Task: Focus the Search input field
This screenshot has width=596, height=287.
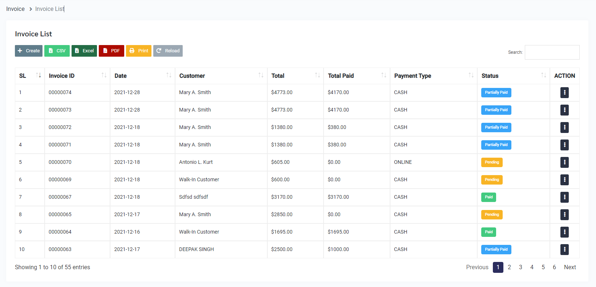Action: (x=552, y=52)
